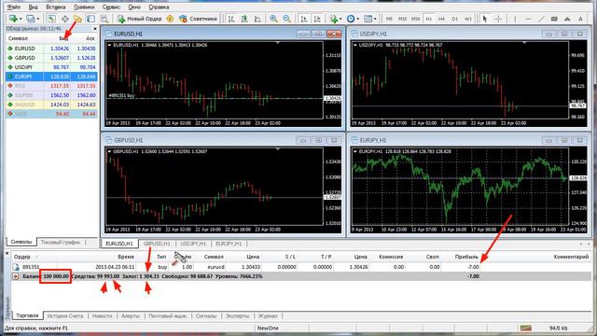Select the D1 timeframe

(455, 19)
